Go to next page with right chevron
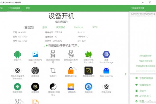 point(126,74)
